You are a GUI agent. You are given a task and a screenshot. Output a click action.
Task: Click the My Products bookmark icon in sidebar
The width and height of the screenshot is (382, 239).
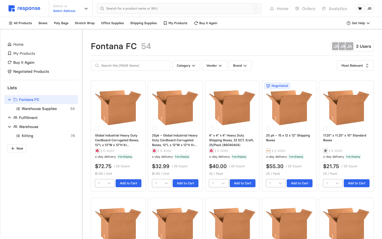[10, 53]
